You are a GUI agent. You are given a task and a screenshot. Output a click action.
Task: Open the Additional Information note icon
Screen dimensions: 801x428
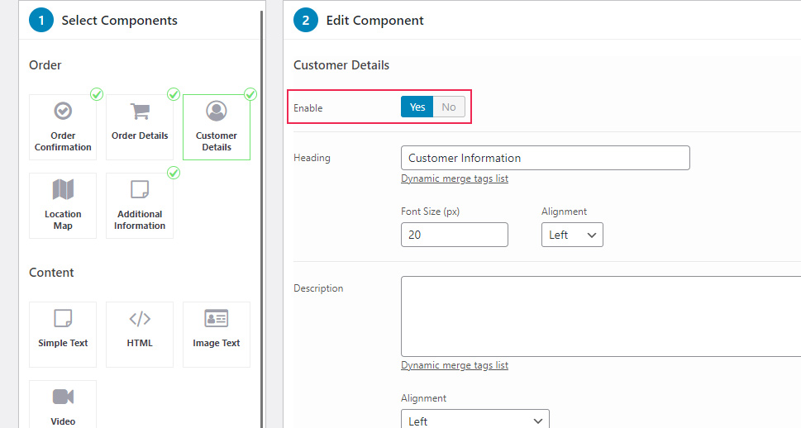click(x=140, y=189)
